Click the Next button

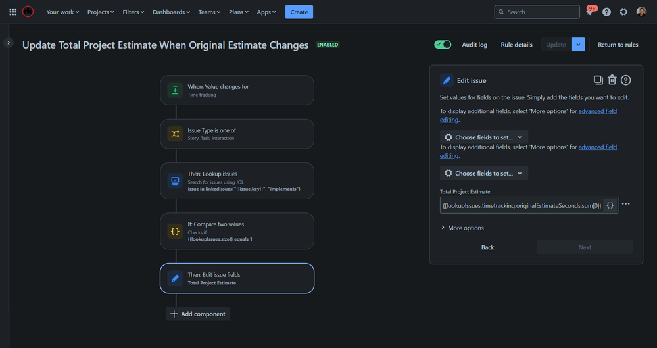point(585,247)
